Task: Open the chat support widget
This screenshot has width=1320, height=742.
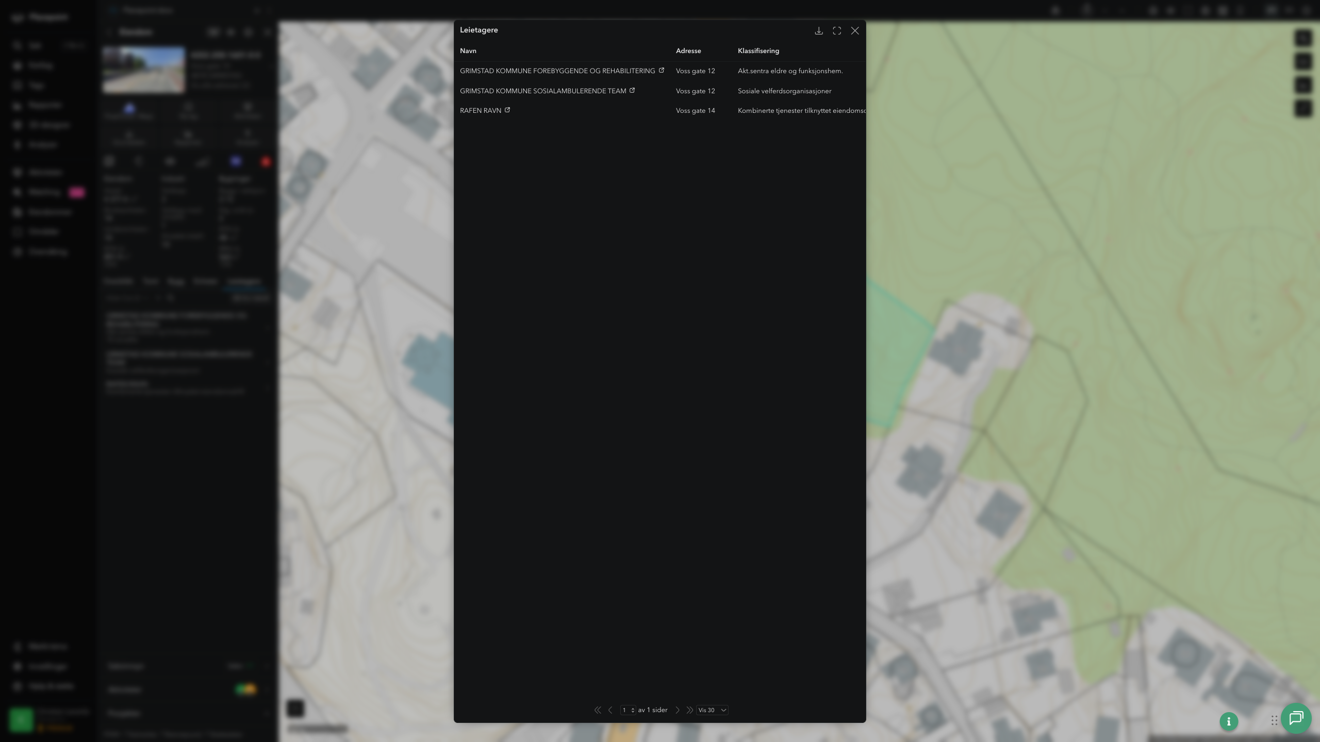Action: coord(1296,718)
